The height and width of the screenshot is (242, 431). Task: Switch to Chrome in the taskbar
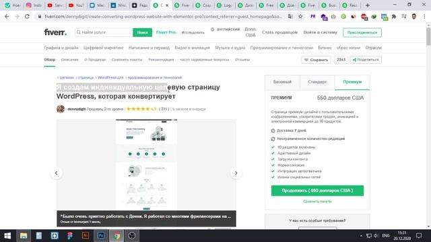pyautogui.click(x=117, y=236)
